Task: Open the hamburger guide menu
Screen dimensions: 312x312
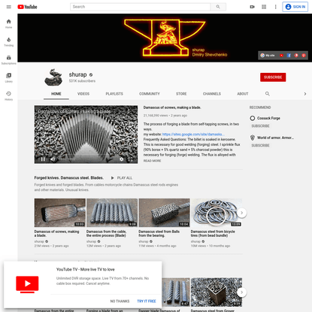Action: pyautogui.click(x=9, y=7)
